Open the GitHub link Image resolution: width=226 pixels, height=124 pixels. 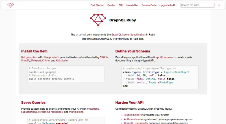click(x=104, y=57)
